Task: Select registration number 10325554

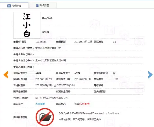Action: (x=41, y=42)
